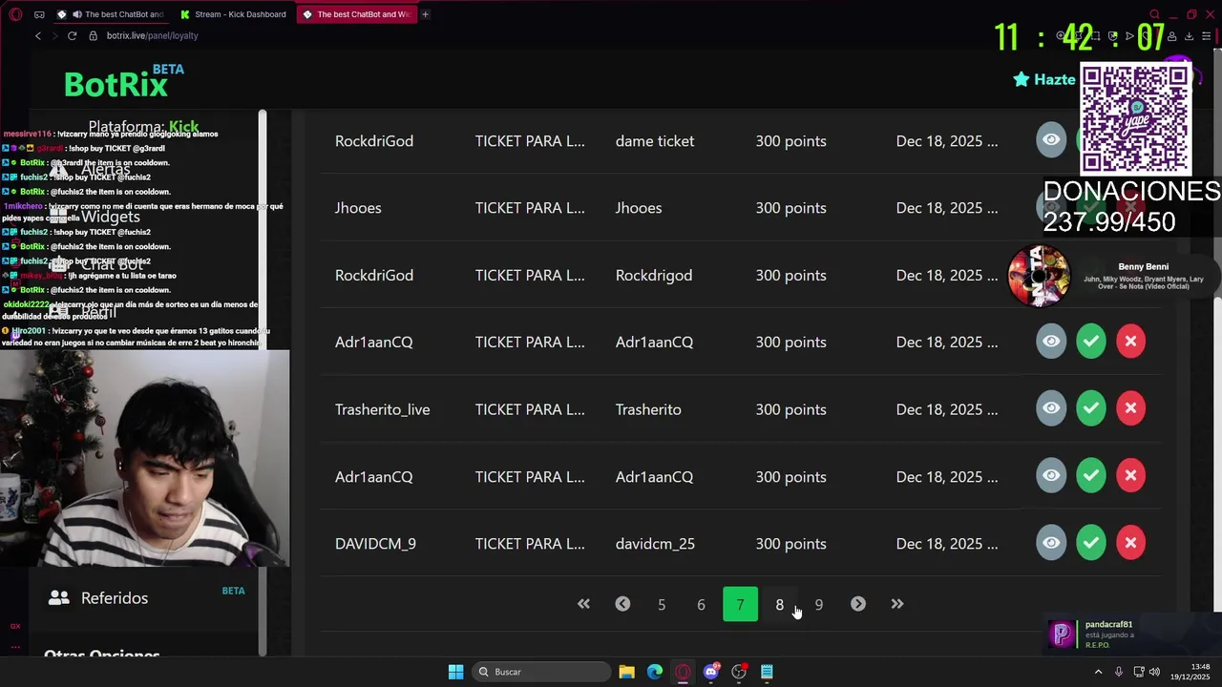The image size is (1222, 687).
Task: Go to previous page of redemptions
Action: click(x=622, y=604)
